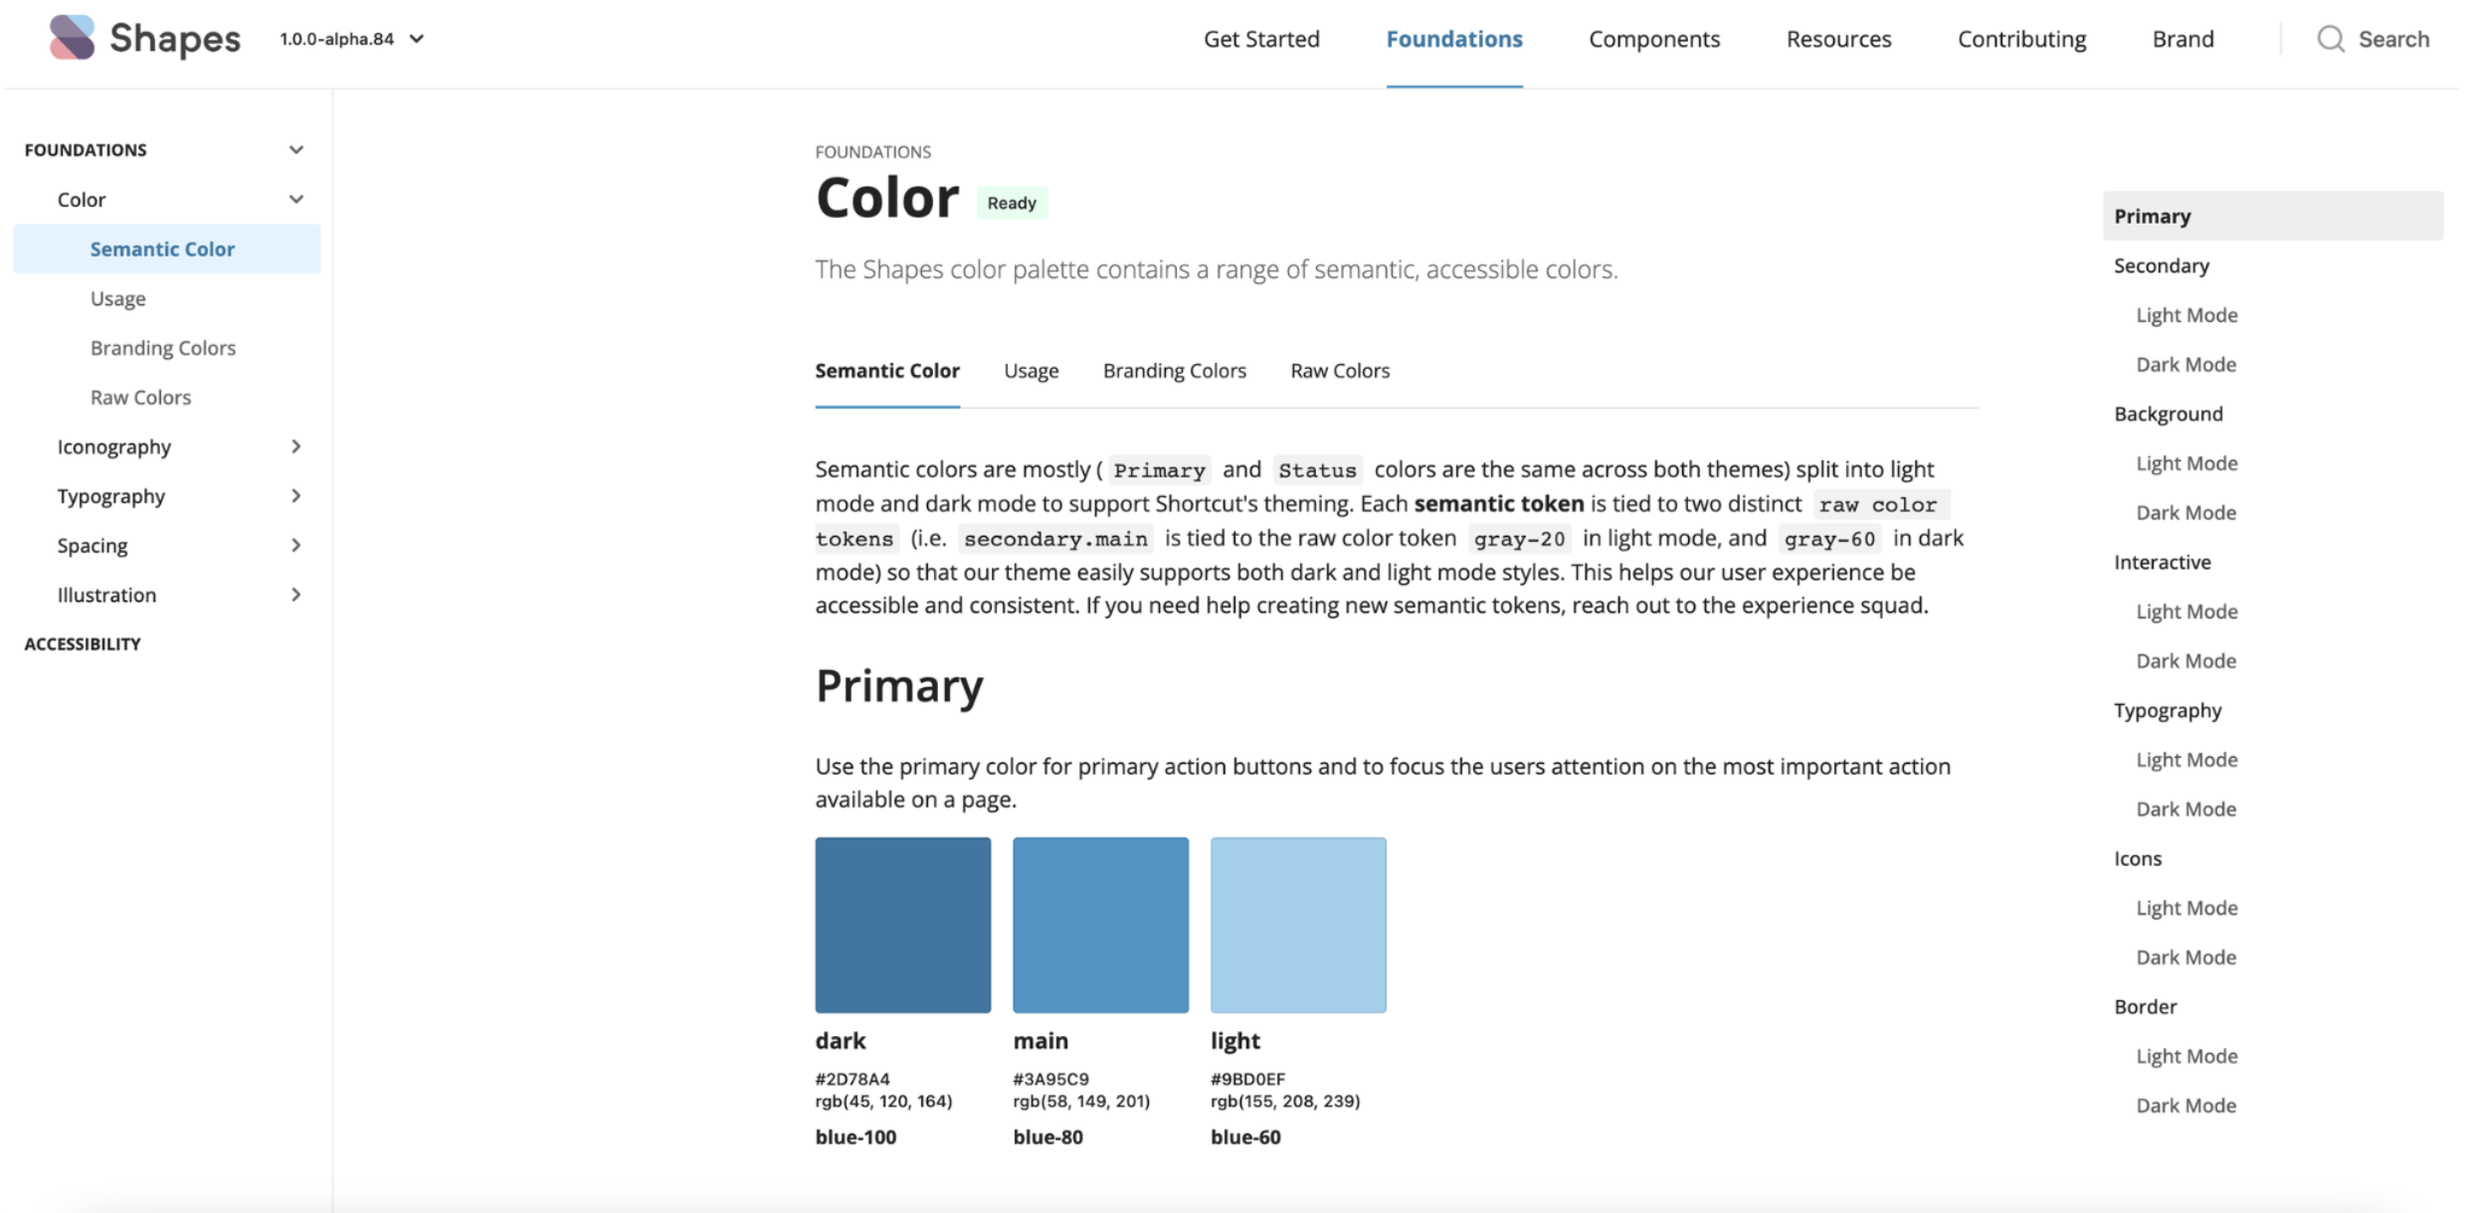Open the Components page
This screenshot has height=1213, width=2467.
[1654, 39]
